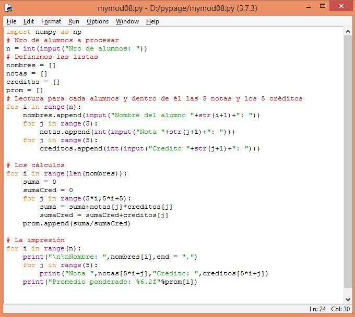This screenshot has height=317, width=355.
Task: Click the line 'prom = []'
Action: click(25, 91)
